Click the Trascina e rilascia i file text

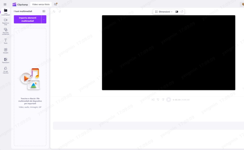[30, 101]
